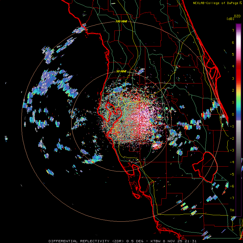Click the DZD color scale title
The image size is (243, 243).
point(237,16)
